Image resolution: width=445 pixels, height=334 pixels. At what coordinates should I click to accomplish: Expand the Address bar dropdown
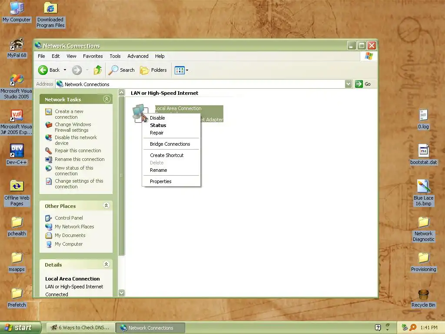(x=348, y=84)
